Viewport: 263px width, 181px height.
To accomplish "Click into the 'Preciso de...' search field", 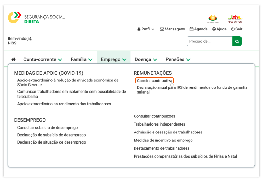I will click(209, 41).
